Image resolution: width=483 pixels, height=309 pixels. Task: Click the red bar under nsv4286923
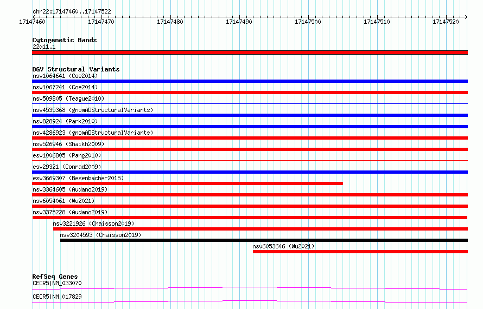pyautogui.click(x=250, y=138)
